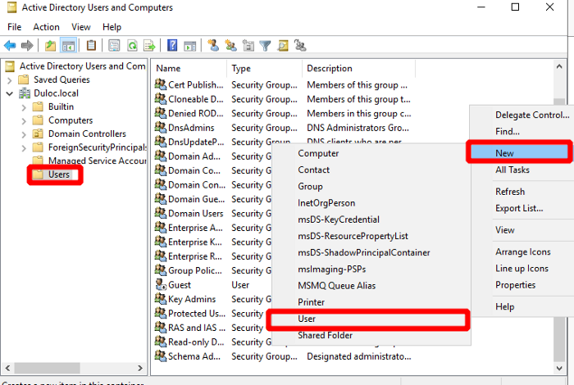574x385 pixels.
Task: Click the Saved Queries folder icon
Action: [24, 79]
